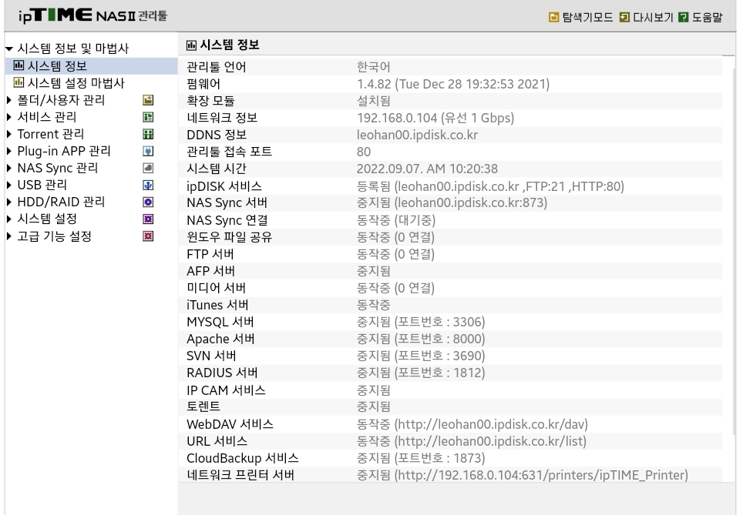Click the main panel vertical scrollbar
This screenshot has width=753, height=515.
click(x=733, y=252)
